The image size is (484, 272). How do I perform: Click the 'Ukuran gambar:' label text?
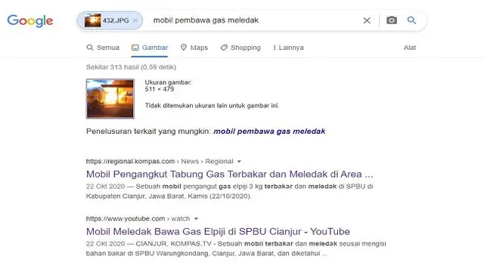click(x=168, y=82)
